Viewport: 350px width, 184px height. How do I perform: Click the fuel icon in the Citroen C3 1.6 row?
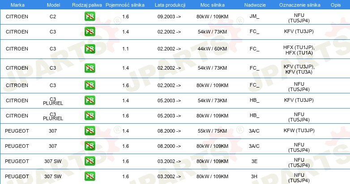coord(90,85)
